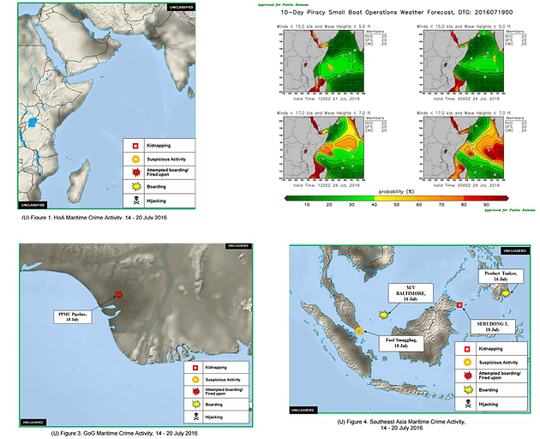Click red section of probability bar near 90
The width and height of the screenshot is (540, 439).
[486, 198]
